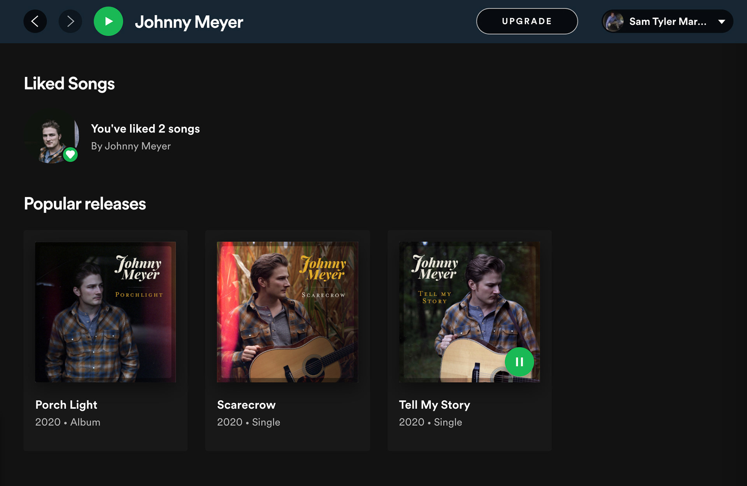747x486 pixels.
Task: Click the forward navigation arrow
Action: pyautogui.click(x=70, y=21)
